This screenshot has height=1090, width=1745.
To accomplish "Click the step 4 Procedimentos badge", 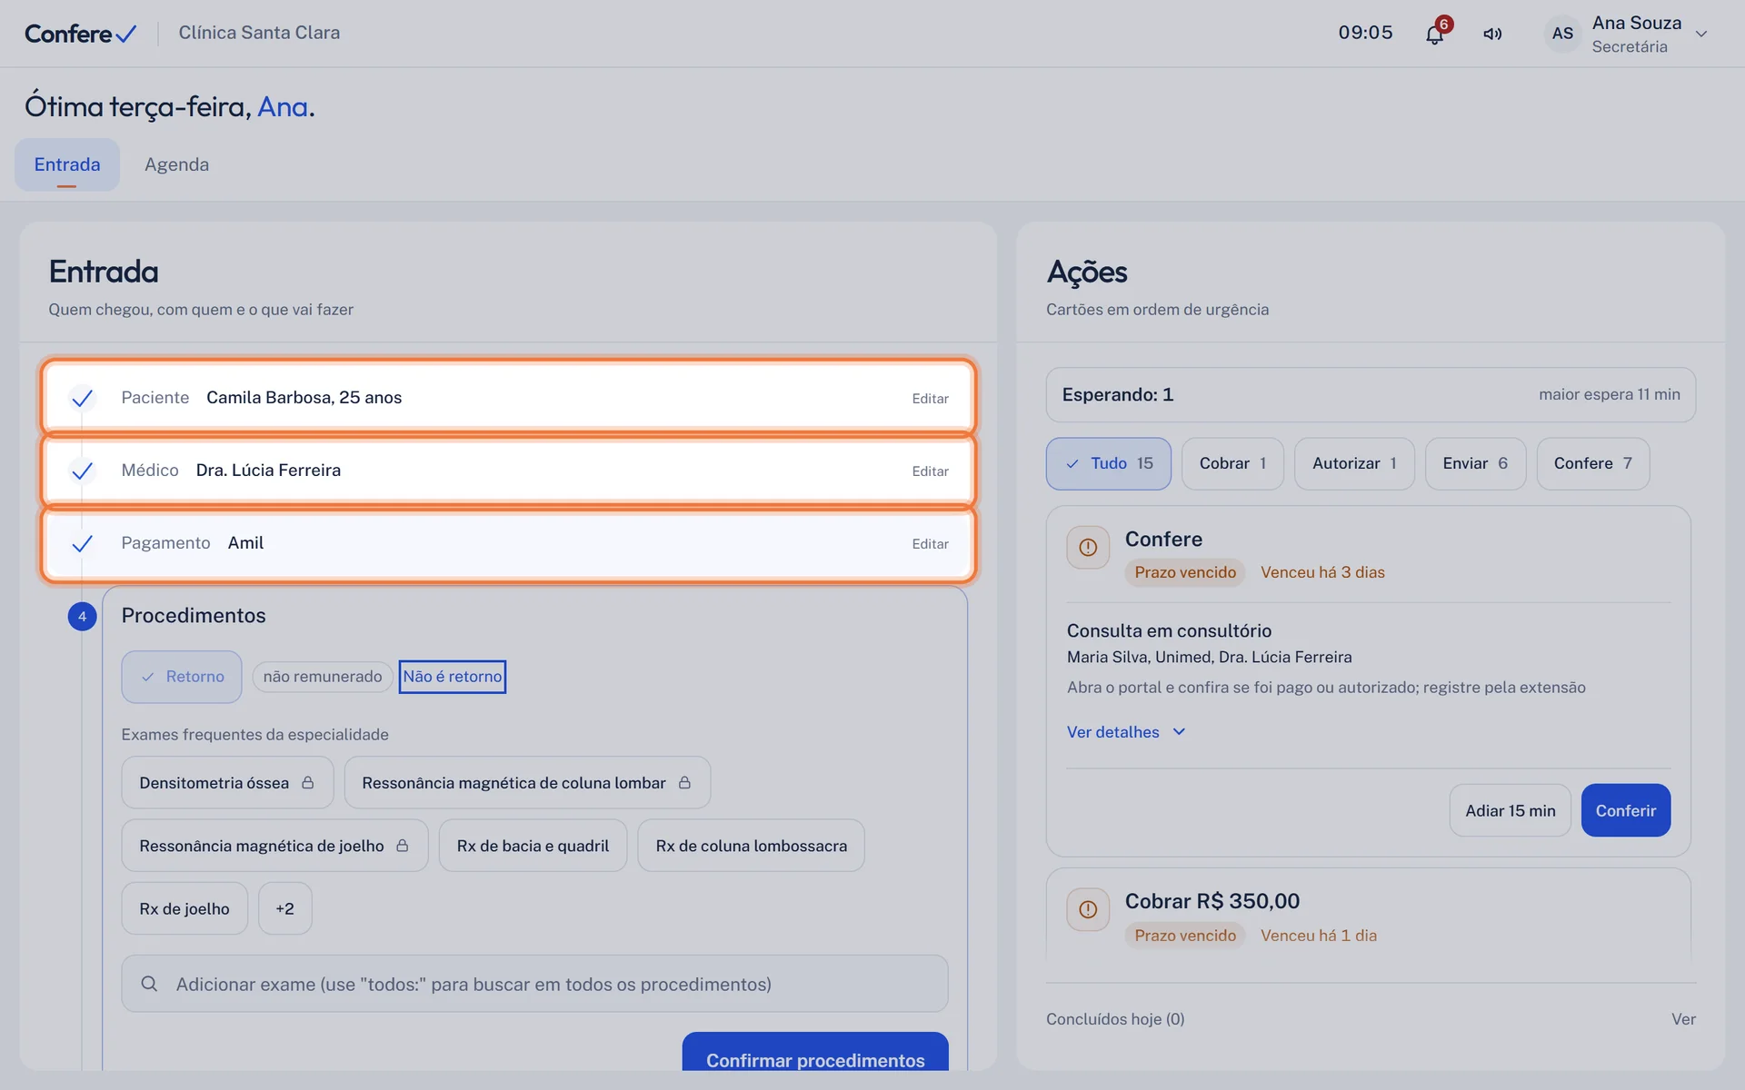I will click(x=82, y=617).
